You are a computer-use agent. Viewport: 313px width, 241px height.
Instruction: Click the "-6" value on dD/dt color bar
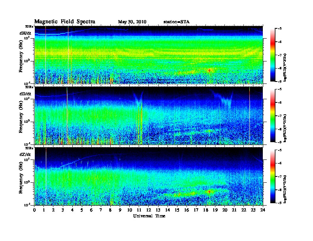tap(280, 102)
